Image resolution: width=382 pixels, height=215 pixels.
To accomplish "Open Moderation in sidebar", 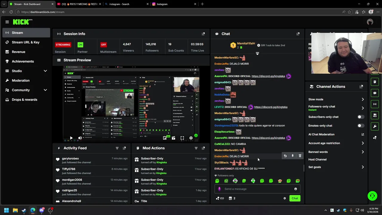I will [26, 80].
